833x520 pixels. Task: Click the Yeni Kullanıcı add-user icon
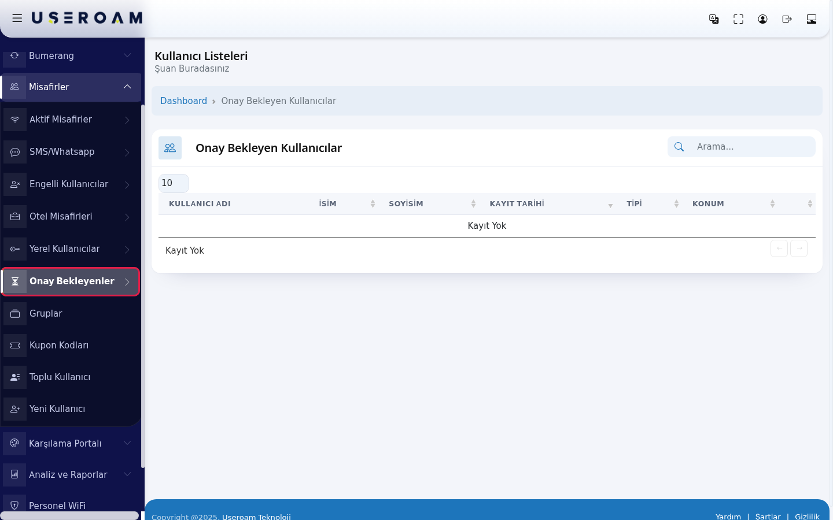(15, 409)
